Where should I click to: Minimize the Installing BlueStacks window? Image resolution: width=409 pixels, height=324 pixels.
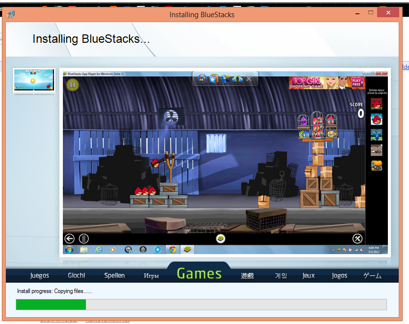[357, 13]
